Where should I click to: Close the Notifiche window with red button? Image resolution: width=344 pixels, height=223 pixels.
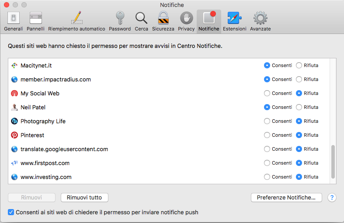[7, 5]
